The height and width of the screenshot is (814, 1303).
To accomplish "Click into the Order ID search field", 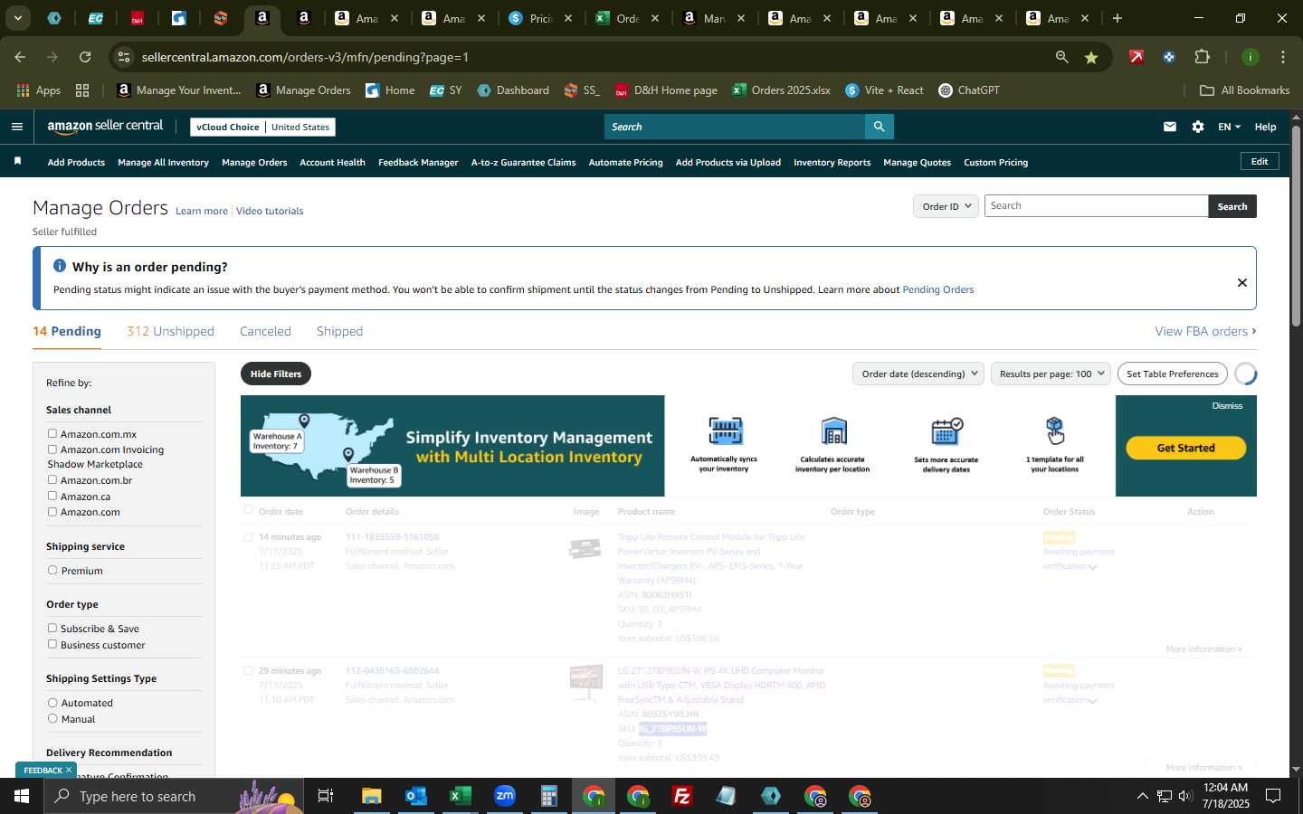I will tap(1096, 206).
